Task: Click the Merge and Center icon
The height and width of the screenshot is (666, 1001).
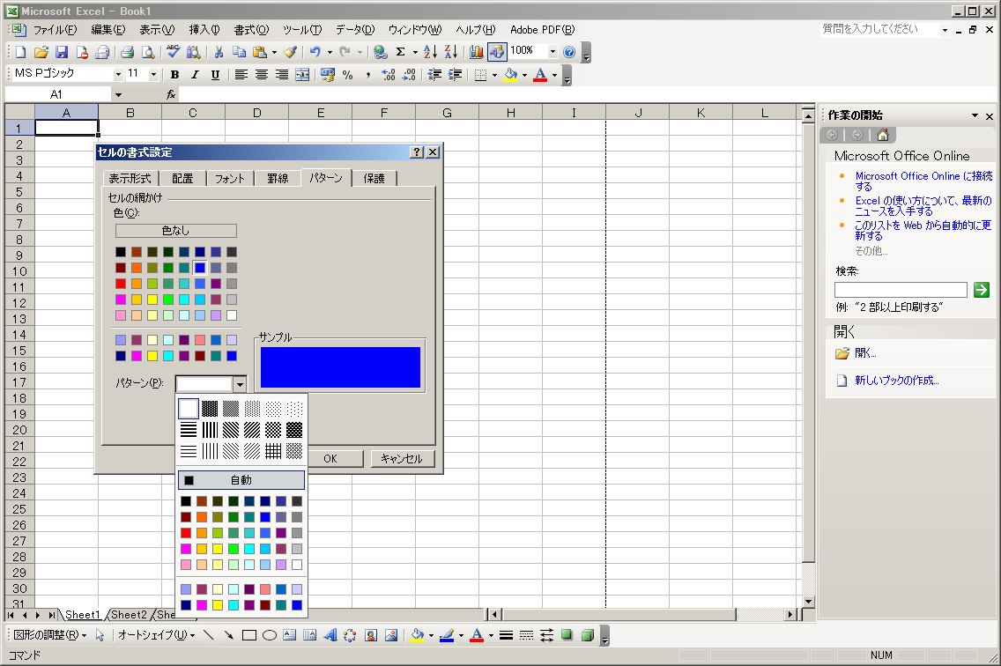Action: [302, 75]
